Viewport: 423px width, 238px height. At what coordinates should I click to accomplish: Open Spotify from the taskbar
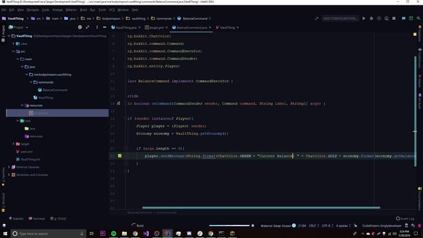click(x=114, y=233)
